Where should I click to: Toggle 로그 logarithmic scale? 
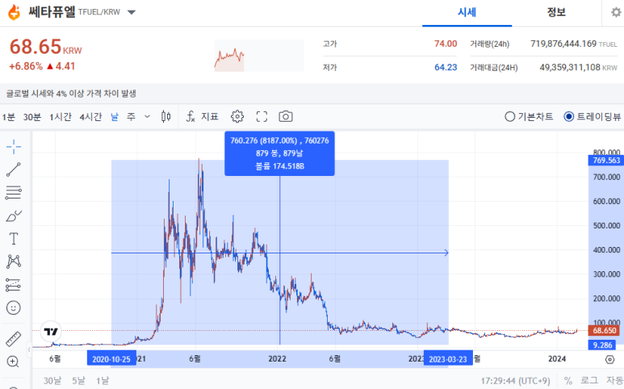pos(588,381)
